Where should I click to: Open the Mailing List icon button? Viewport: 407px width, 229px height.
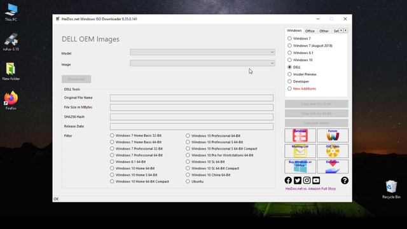pos(300,151)
